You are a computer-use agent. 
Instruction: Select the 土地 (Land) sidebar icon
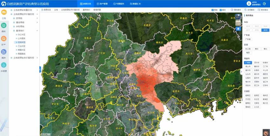coord(4,13)
